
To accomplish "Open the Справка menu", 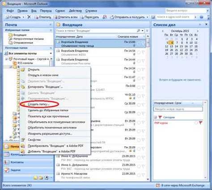I will (x=91, y=11).
